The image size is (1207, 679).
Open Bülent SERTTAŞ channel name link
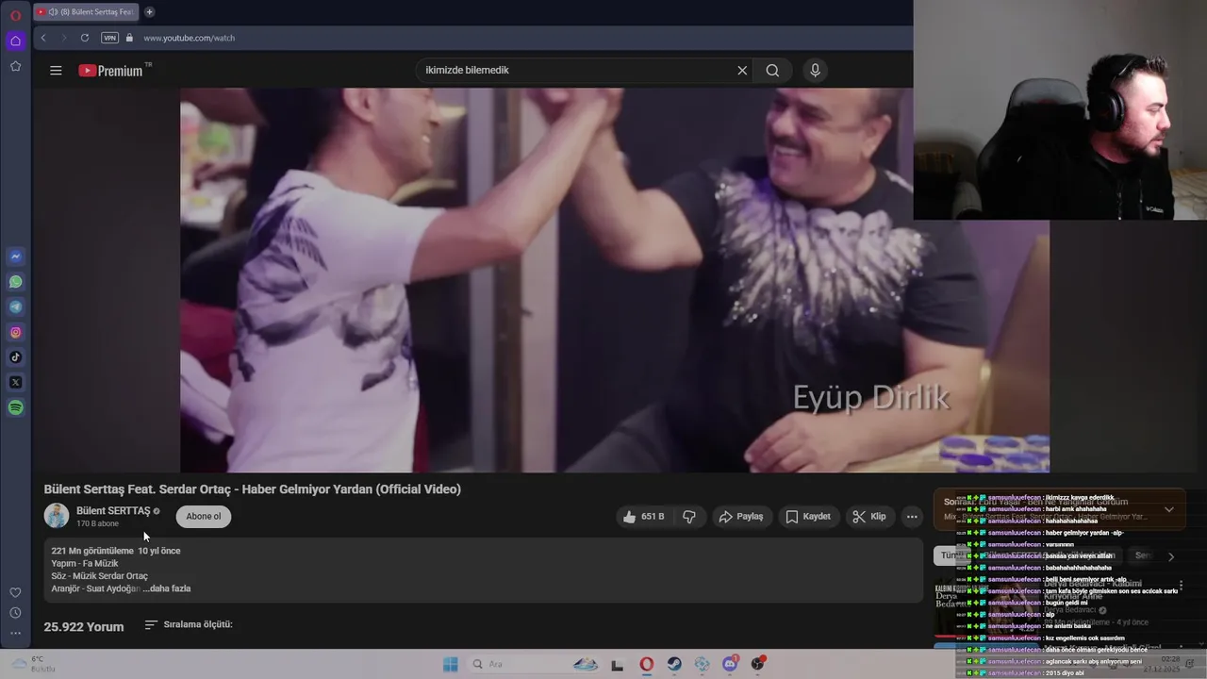(x=113, y=510)
